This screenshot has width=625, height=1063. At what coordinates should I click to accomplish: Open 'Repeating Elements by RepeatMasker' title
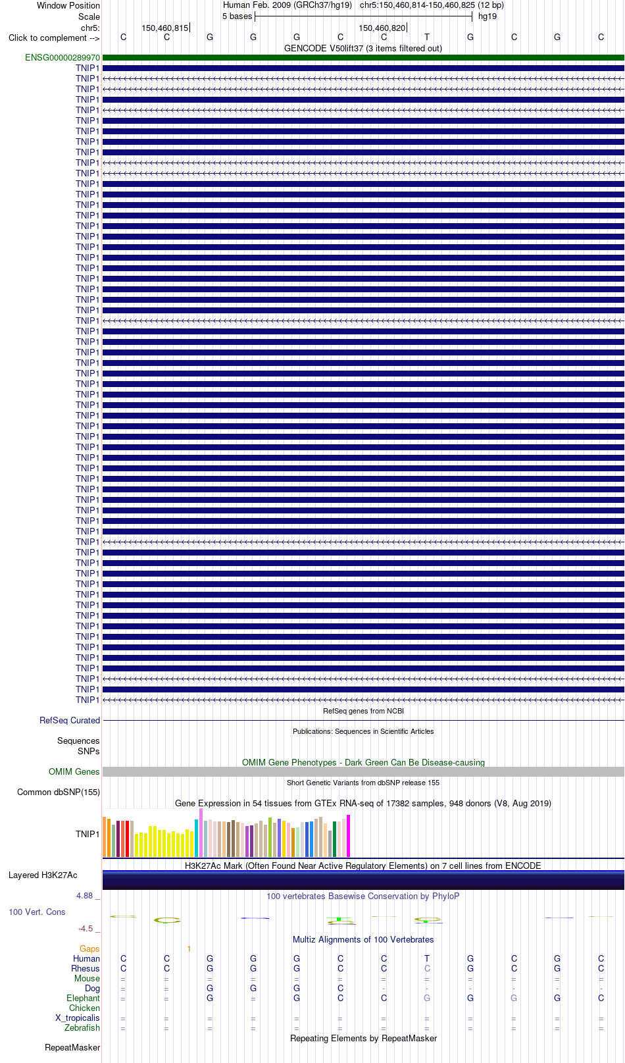coord(363,1038)
